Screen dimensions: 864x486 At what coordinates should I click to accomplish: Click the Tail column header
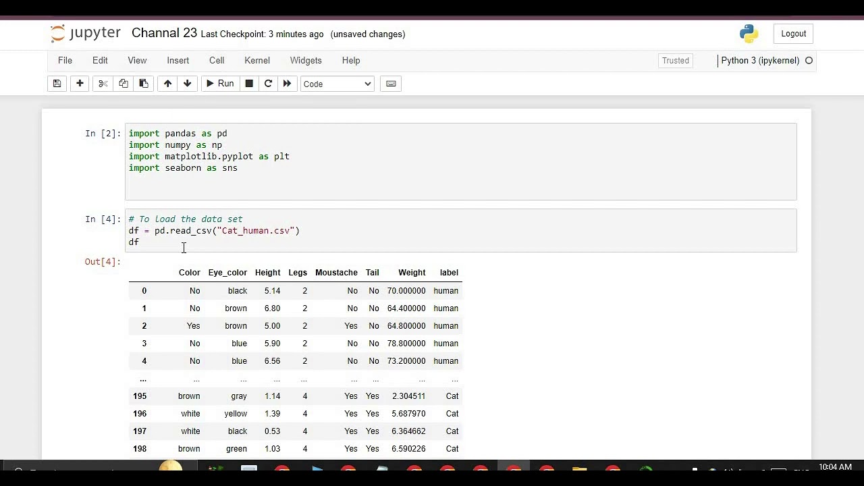(372, 273)
